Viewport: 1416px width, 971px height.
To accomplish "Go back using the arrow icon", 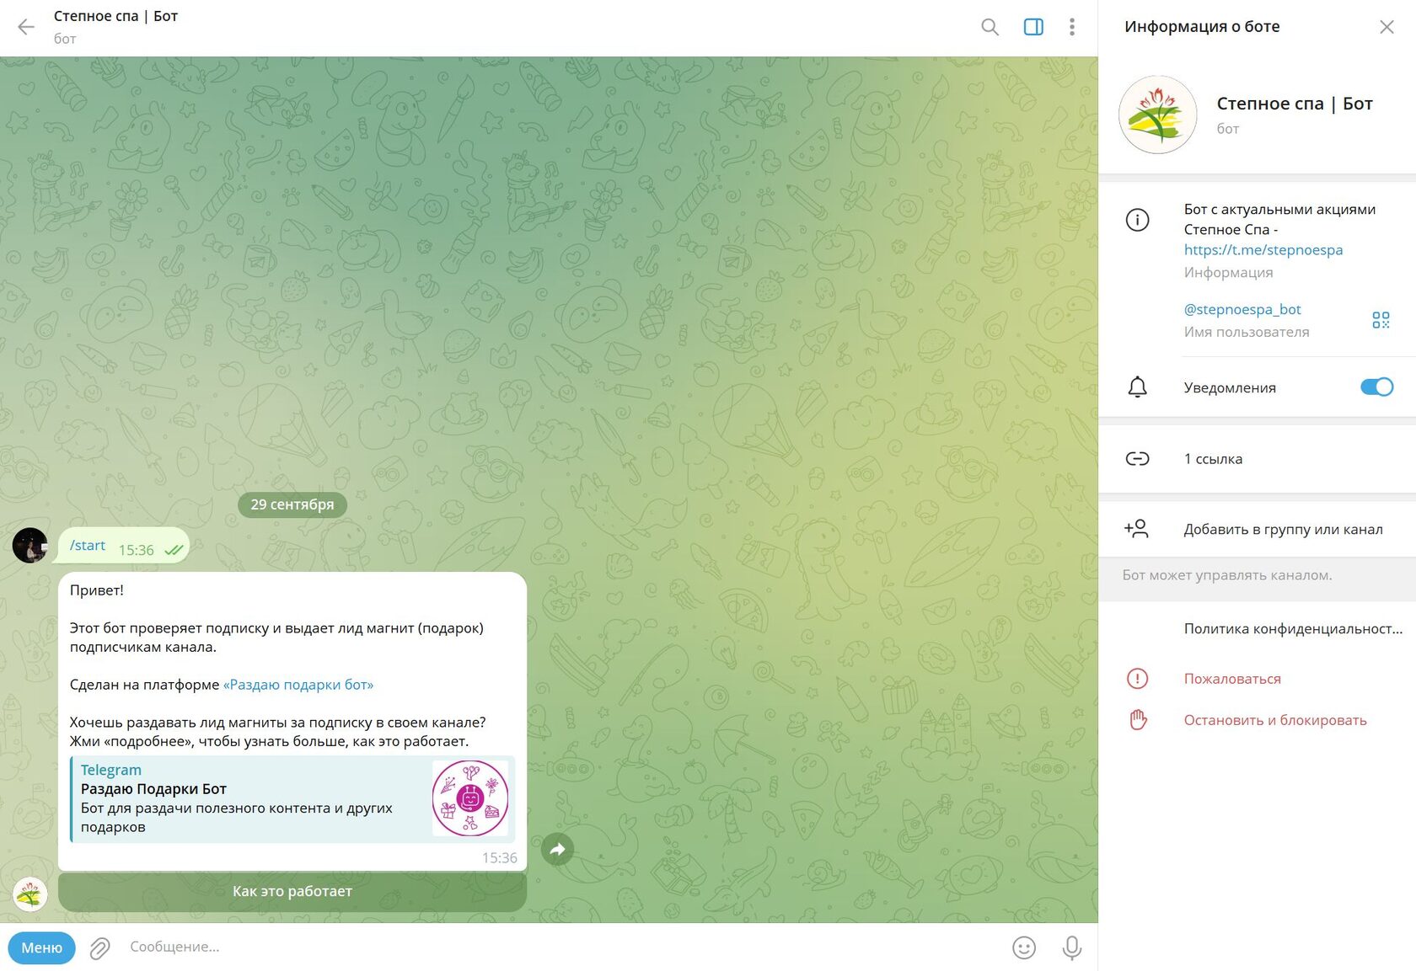I will (x=26, y=27).
